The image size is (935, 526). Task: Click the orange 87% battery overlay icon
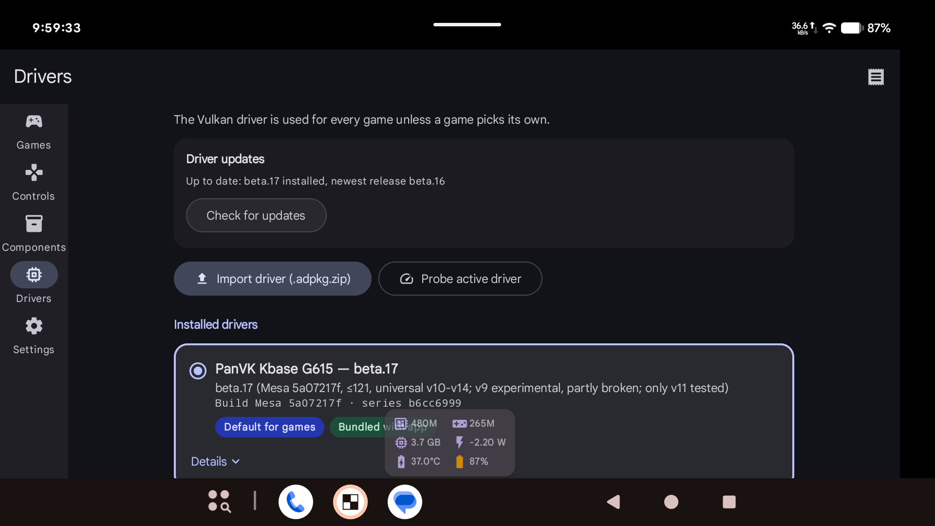tap(459, 461)
